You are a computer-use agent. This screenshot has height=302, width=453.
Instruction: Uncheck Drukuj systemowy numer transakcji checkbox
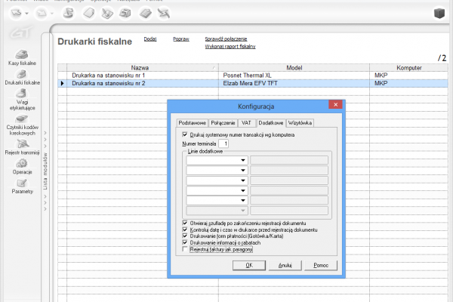pos(186,134)
